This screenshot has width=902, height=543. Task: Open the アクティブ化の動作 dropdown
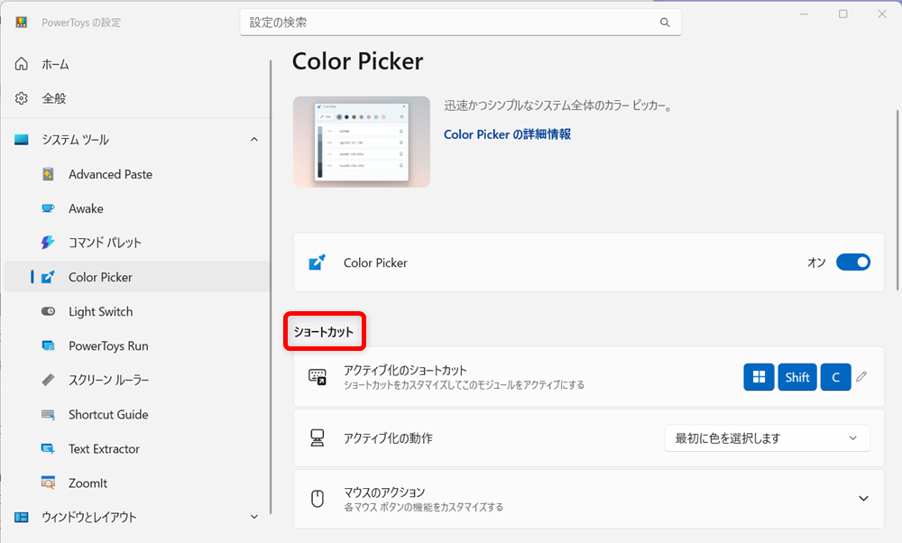pyautogui.click(x=767, y=437)
